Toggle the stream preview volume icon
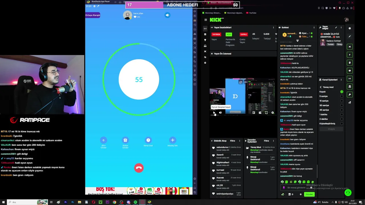The height and width of the screenshot is (205, 365). pyautogui.click(x=220, y=113)
